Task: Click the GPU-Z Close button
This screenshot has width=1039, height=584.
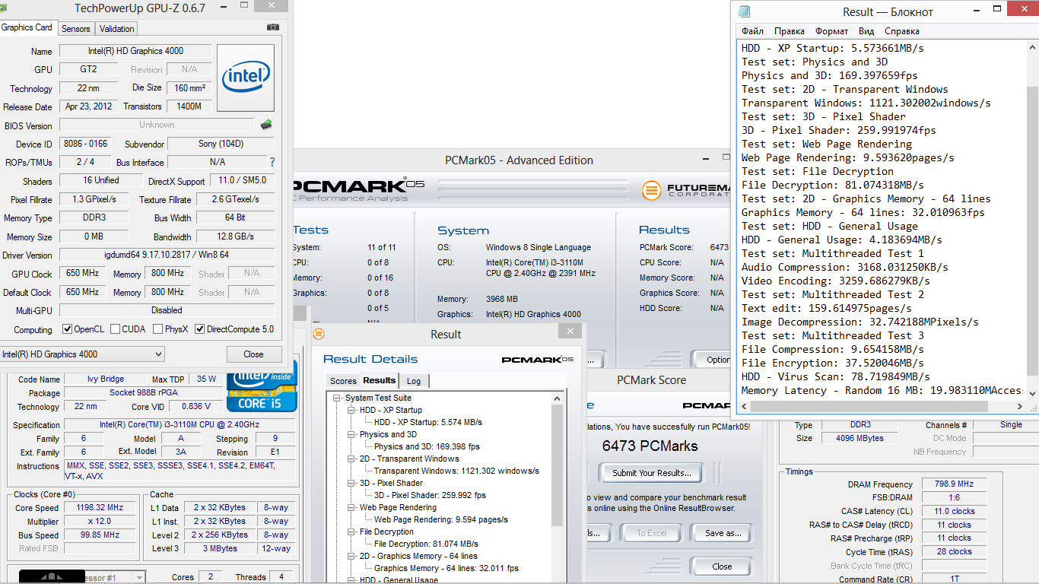Action: (254, 354)
